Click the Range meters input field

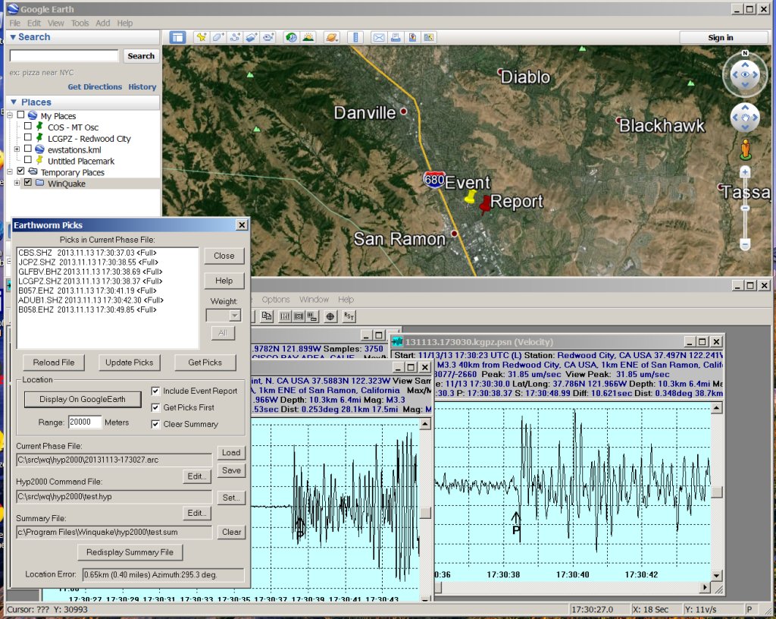pos(84,422)
